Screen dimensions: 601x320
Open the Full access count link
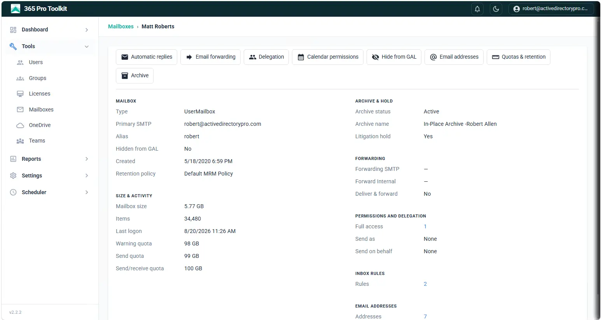tap(425, 226)
